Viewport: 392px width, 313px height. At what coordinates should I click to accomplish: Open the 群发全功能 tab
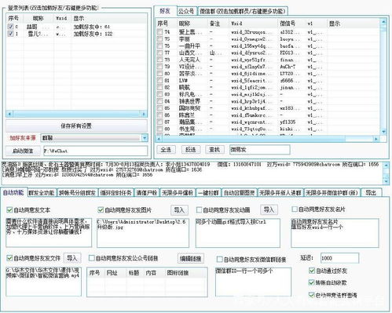(42, 193)
